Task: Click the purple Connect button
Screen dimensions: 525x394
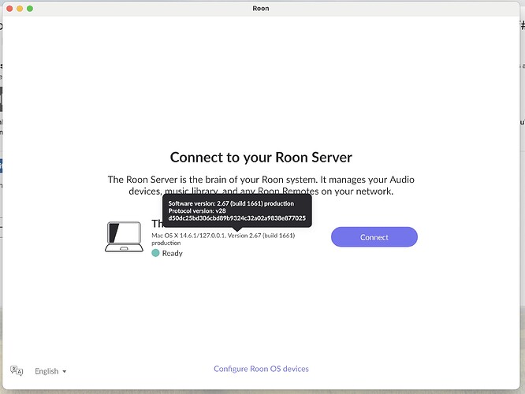Action: coord(374,237)
